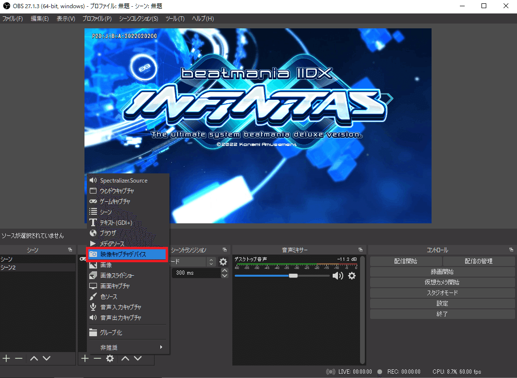
Task: Remove selected scene with minus
Action: pos(19,358)
